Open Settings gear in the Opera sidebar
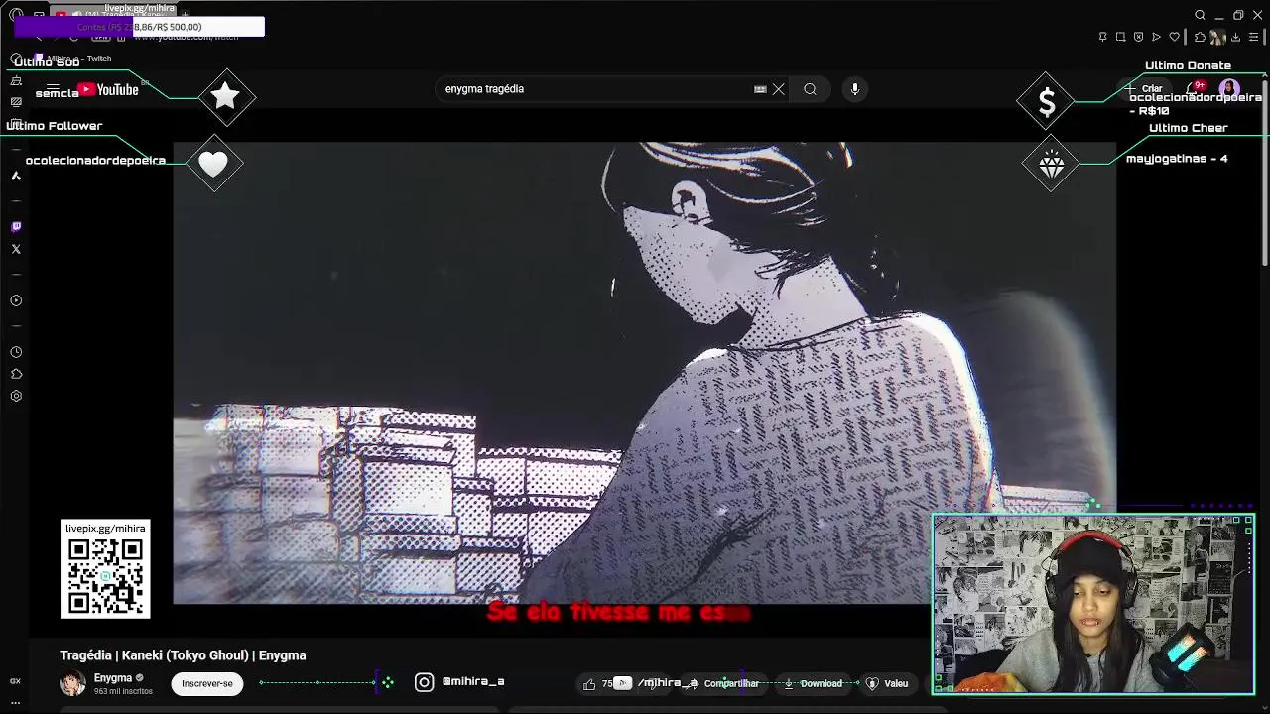1270x714 pixels. 16,396
